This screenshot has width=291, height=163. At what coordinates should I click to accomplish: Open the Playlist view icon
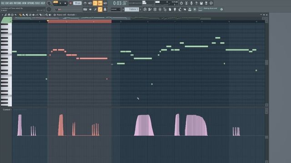145,9
